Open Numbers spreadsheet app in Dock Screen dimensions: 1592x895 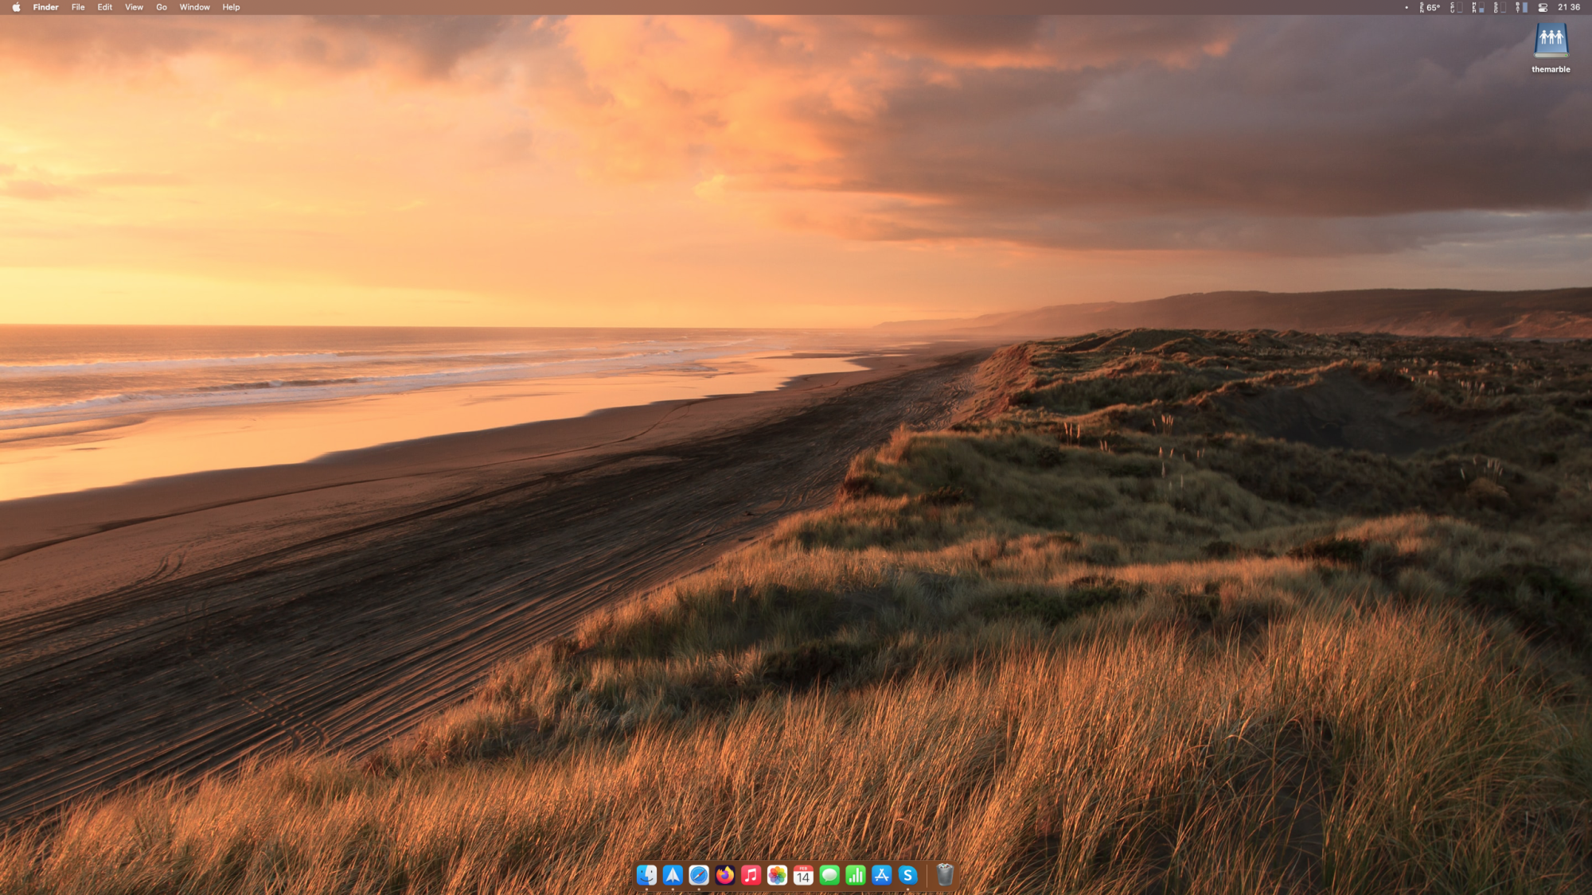click(x=856, y=875)
